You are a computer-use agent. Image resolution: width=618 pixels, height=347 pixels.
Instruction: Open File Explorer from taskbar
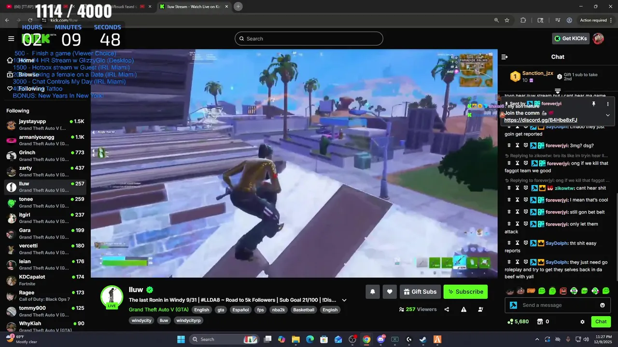(296, 339)
